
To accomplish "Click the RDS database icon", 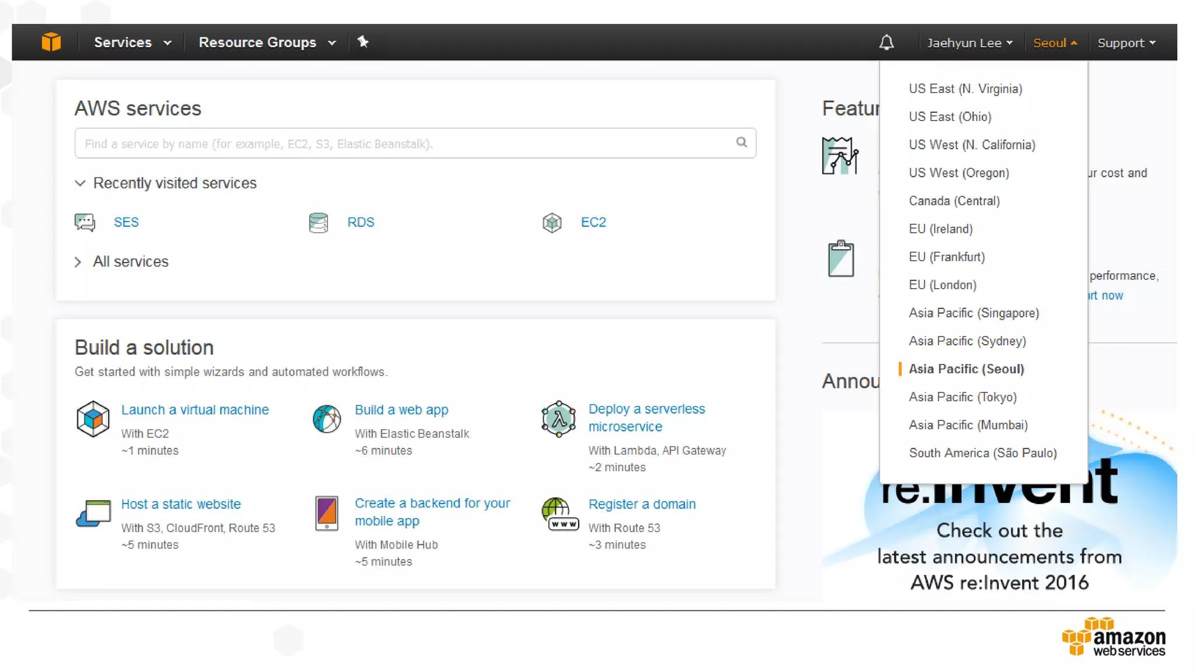I will pyautogui.click(x=318, y=222).
